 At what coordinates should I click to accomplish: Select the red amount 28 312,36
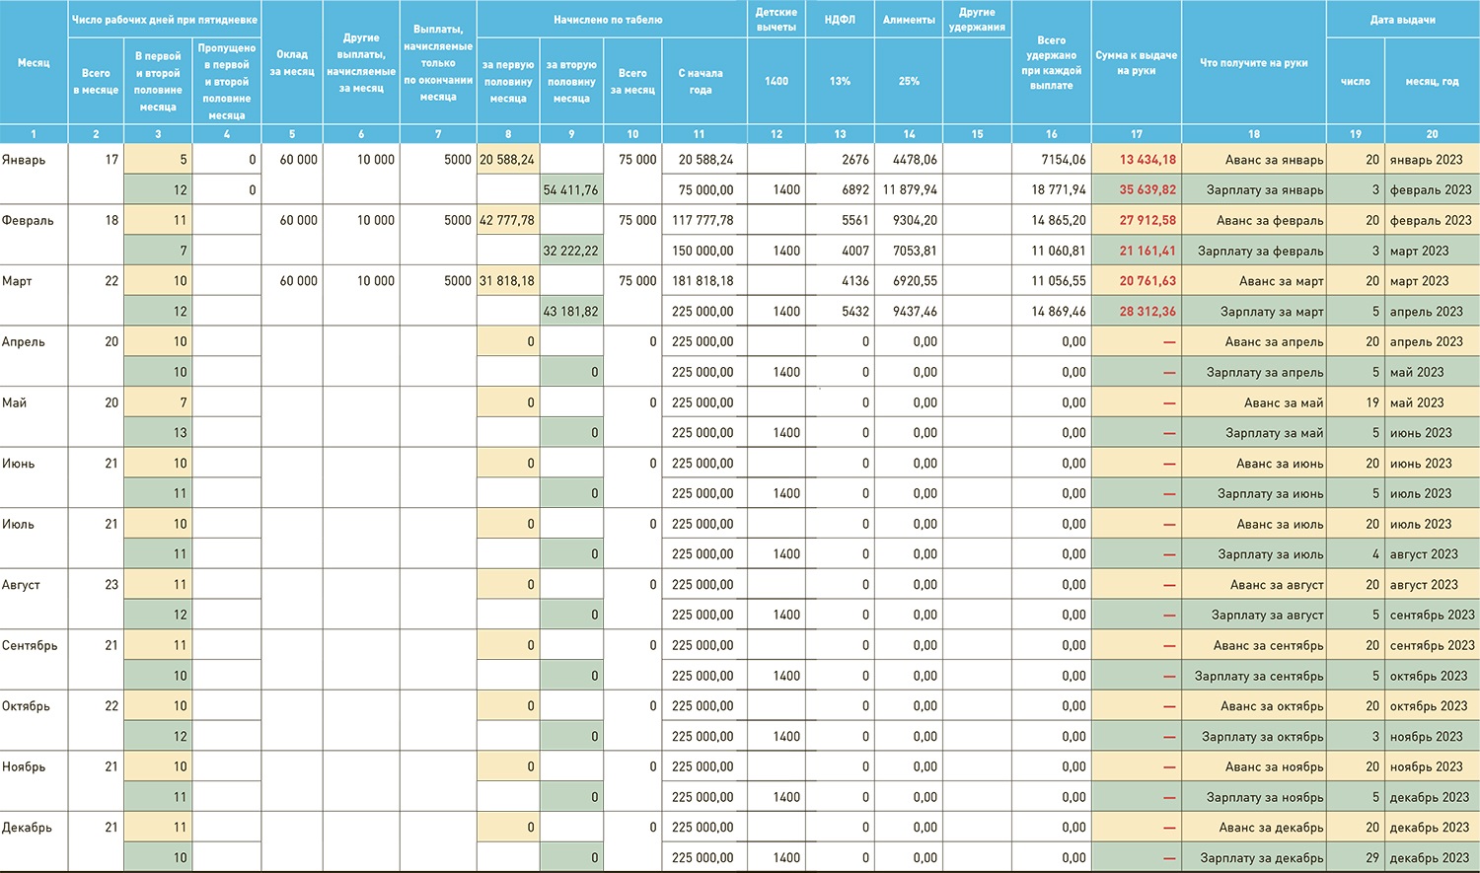[x=1147, y=312]
